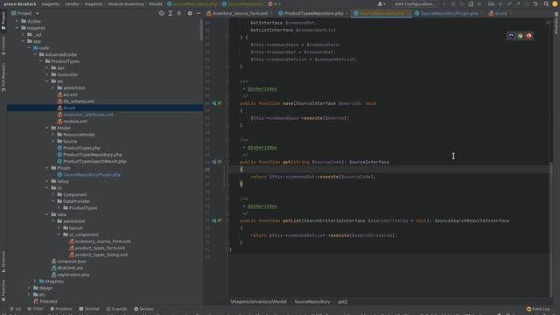Click the undo/rollback arrow icon in toolbar
560x315 pixels.
pos(535,3)
